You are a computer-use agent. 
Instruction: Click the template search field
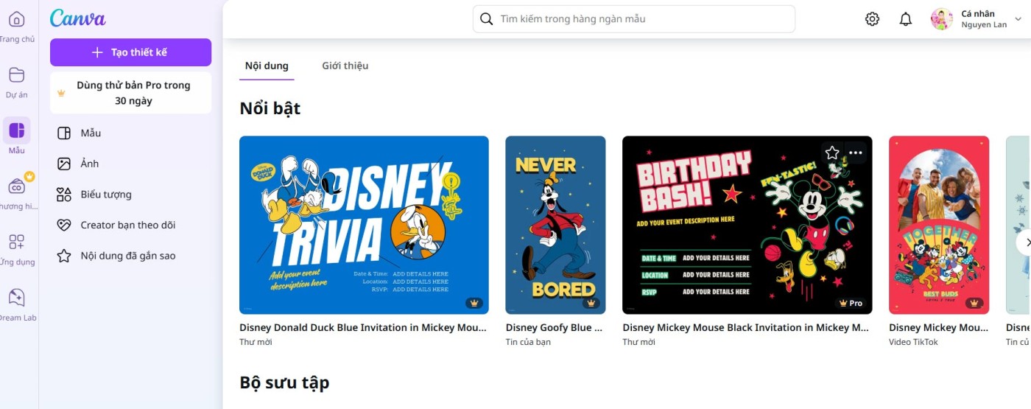pos(633,19)
